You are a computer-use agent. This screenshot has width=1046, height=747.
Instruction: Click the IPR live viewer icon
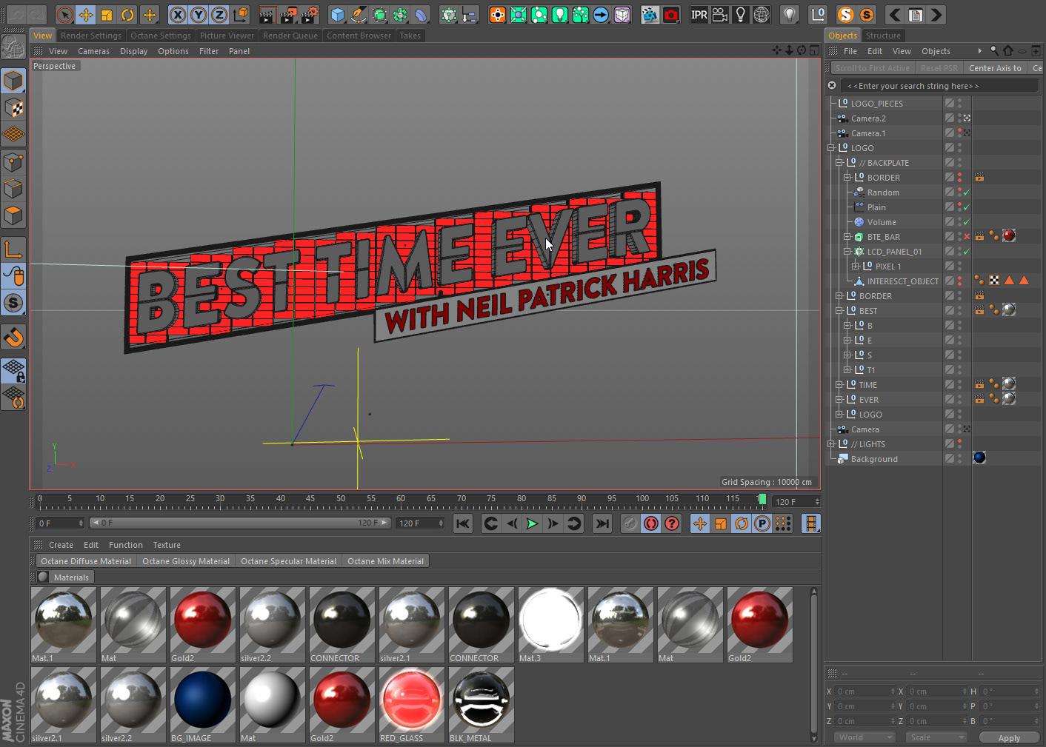699,15
